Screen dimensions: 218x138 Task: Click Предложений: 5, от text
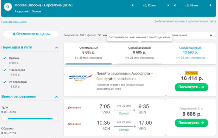point(191,108)
